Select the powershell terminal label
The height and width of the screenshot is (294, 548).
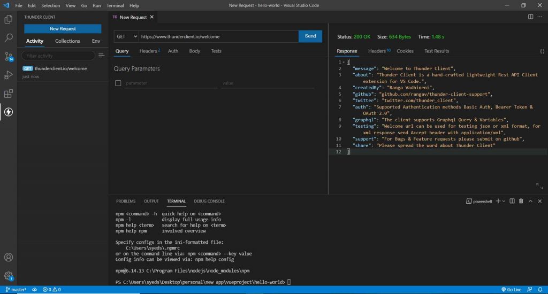coord(479,201)
